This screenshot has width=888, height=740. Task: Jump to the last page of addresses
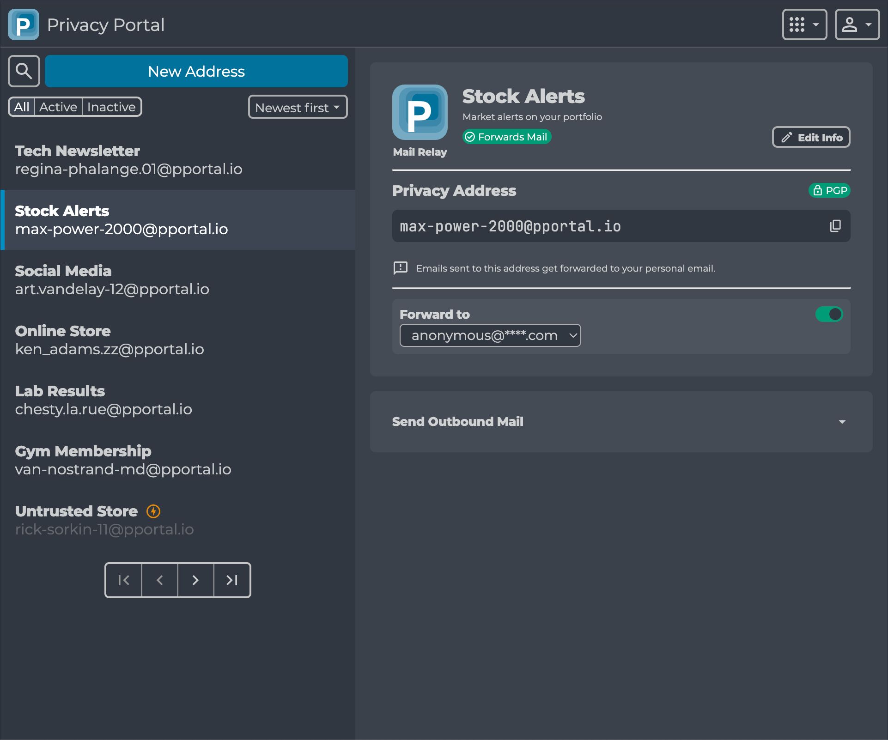(x=232, y=580)
